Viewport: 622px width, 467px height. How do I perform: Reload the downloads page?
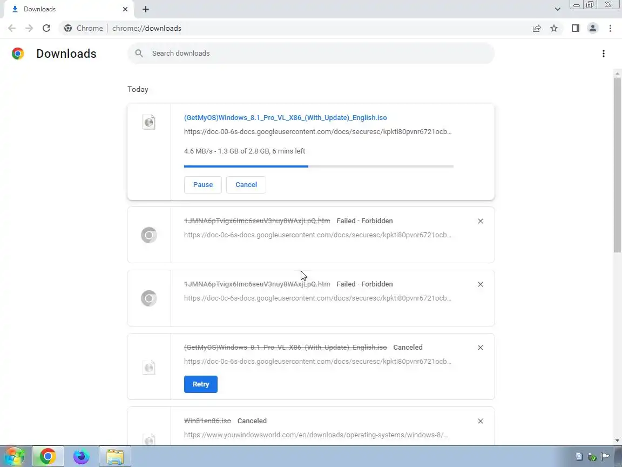tap(46, 28)
